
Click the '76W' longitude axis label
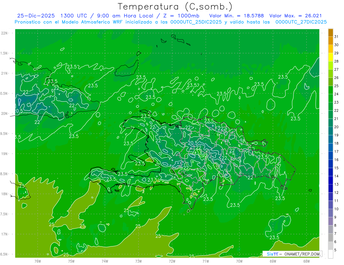pyautogui.click(x=38, y=261)
